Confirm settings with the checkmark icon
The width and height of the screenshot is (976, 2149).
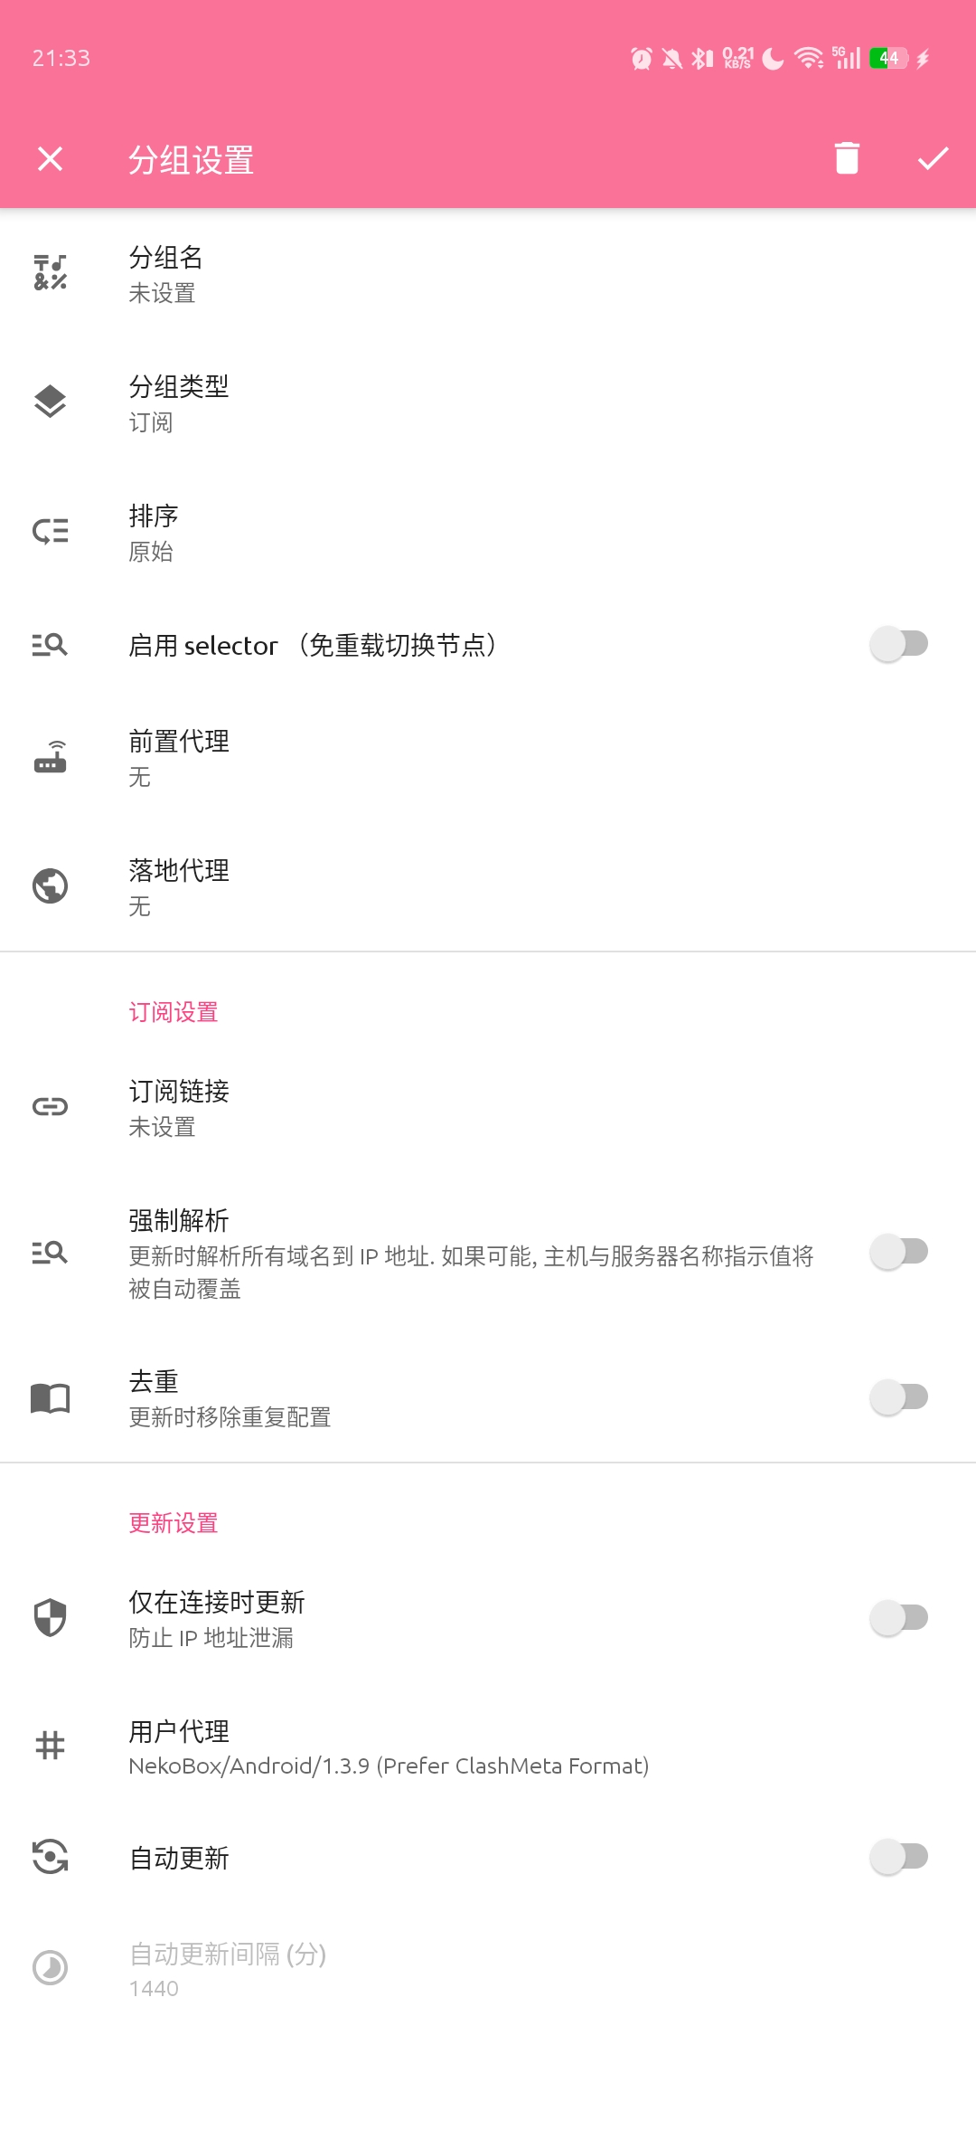pyautogui.click(x=933, y=158)
